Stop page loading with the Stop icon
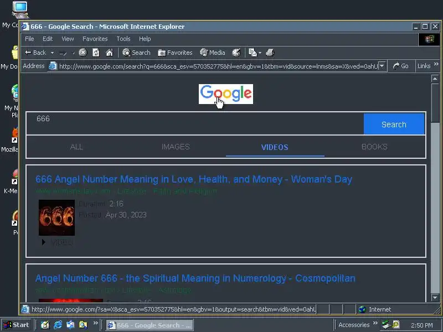This screenshot has height=332, width=443. 83,53
